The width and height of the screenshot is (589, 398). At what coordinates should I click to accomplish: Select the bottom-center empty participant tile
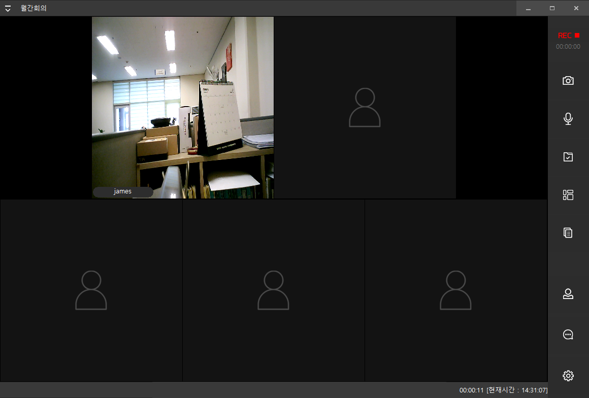point(274,290)
